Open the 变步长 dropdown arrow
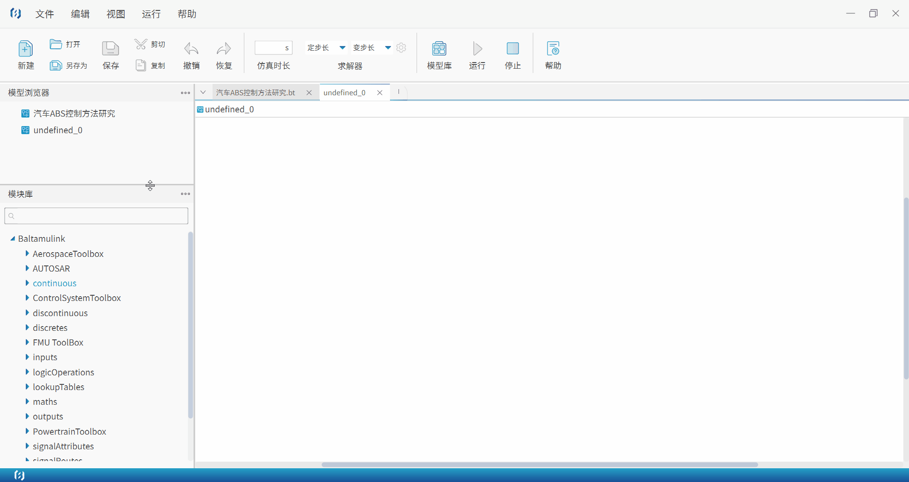The image size is (909, 482). [x=388, y=47]
